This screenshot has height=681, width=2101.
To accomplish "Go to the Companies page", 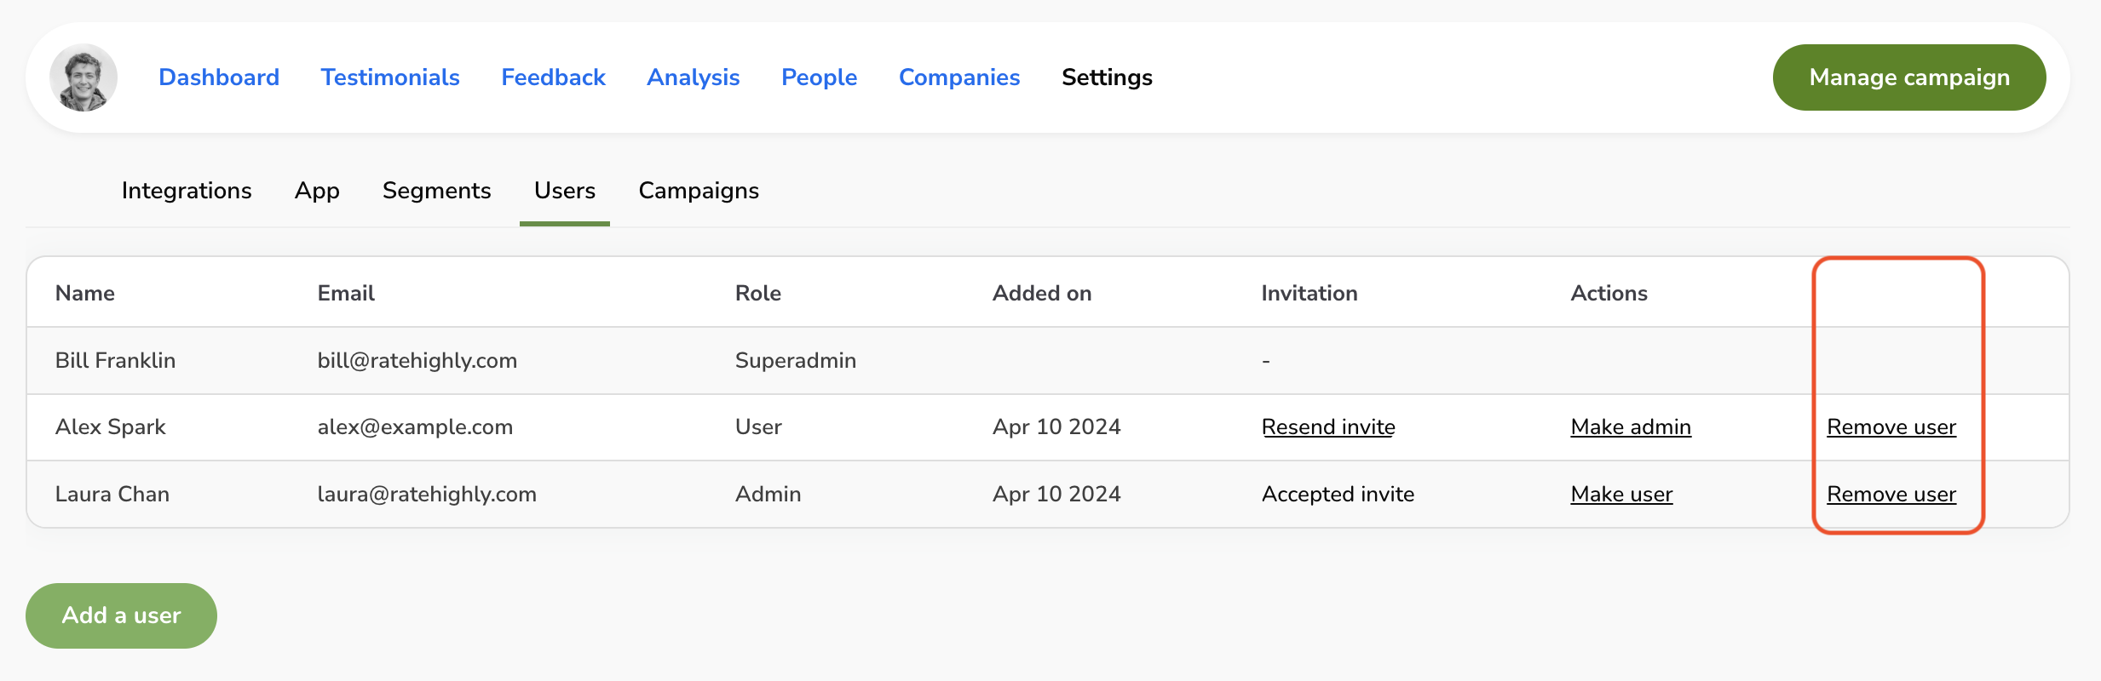I will (x=959, y=77).
